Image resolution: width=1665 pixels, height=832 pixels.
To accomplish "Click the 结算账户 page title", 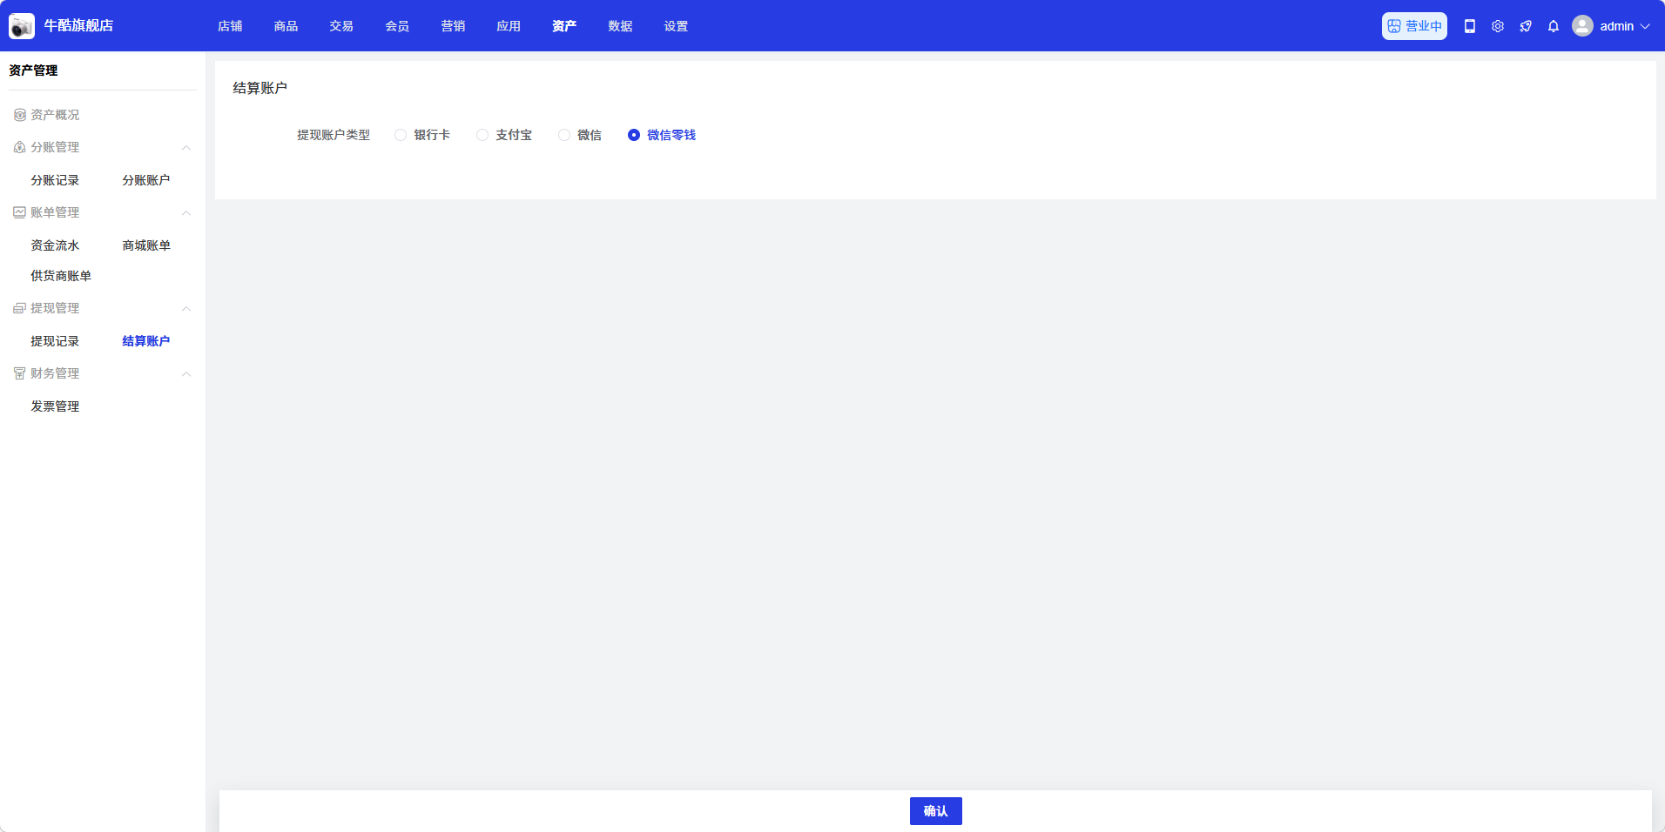I will tap(260, 88).
